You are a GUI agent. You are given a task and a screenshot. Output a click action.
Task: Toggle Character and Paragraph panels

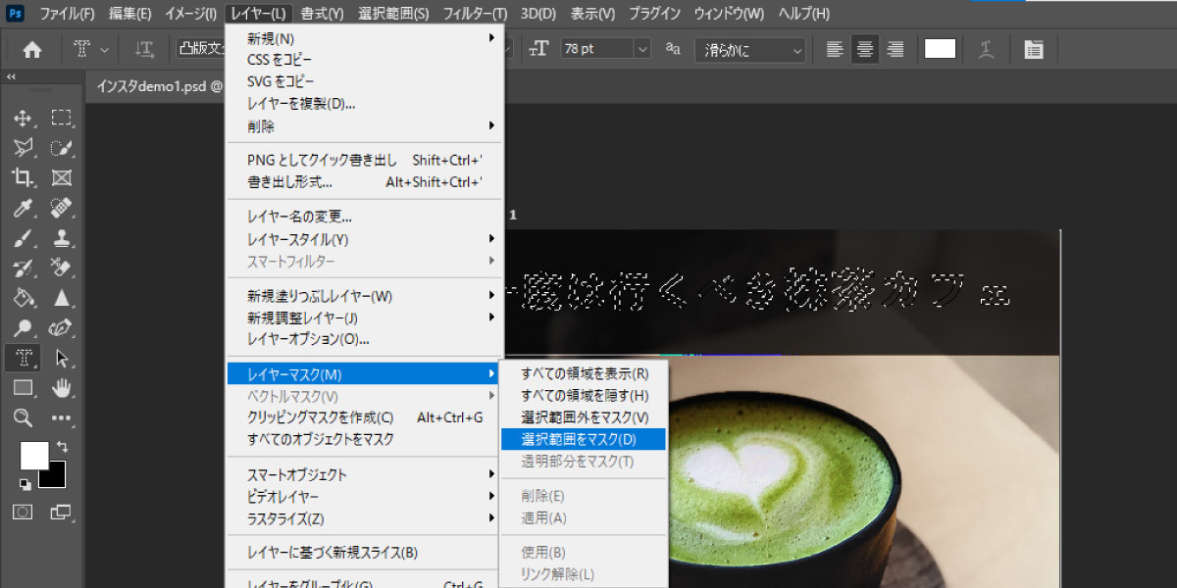coord(1033,49)
